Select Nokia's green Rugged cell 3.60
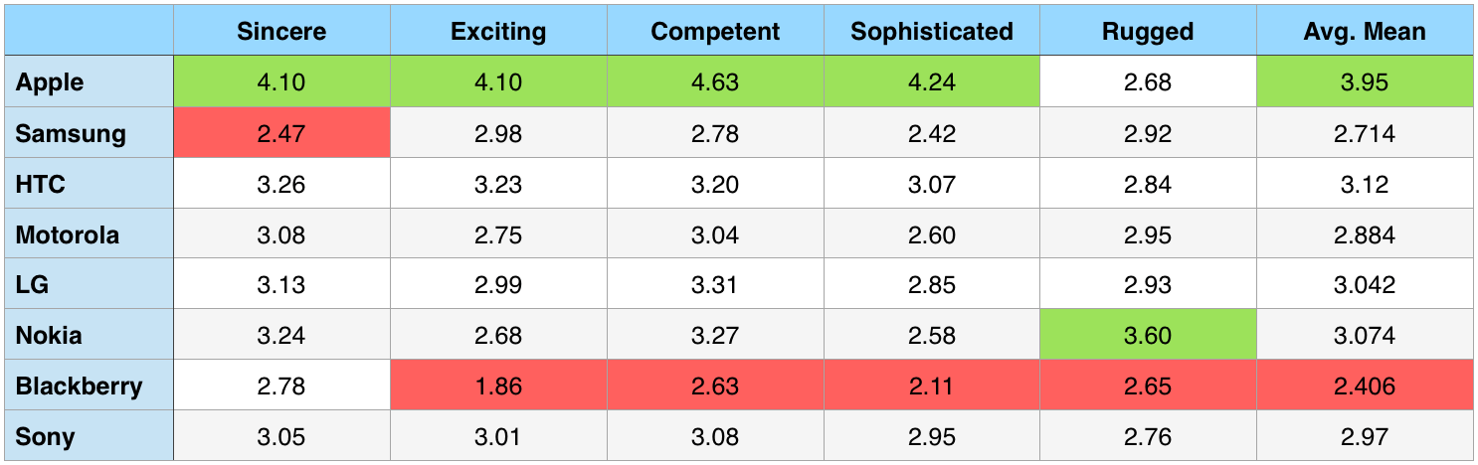Image resolution: width=1478 pixels, height=465 pixels. (x=1148, y=335)
